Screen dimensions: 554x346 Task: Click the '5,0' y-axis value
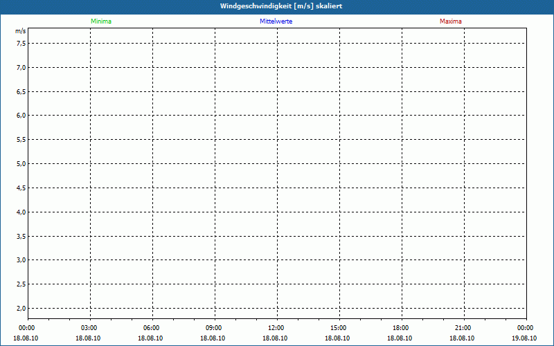(x=21, y=164)
